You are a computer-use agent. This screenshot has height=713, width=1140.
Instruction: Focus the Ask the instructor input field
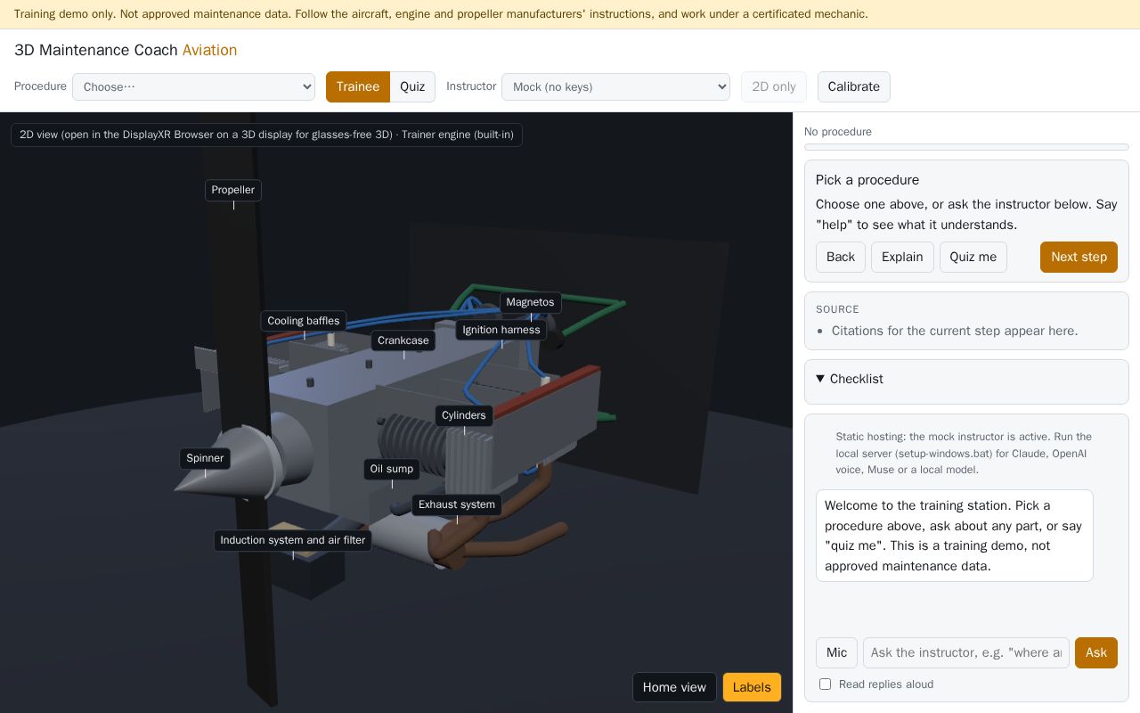point(966,652)
